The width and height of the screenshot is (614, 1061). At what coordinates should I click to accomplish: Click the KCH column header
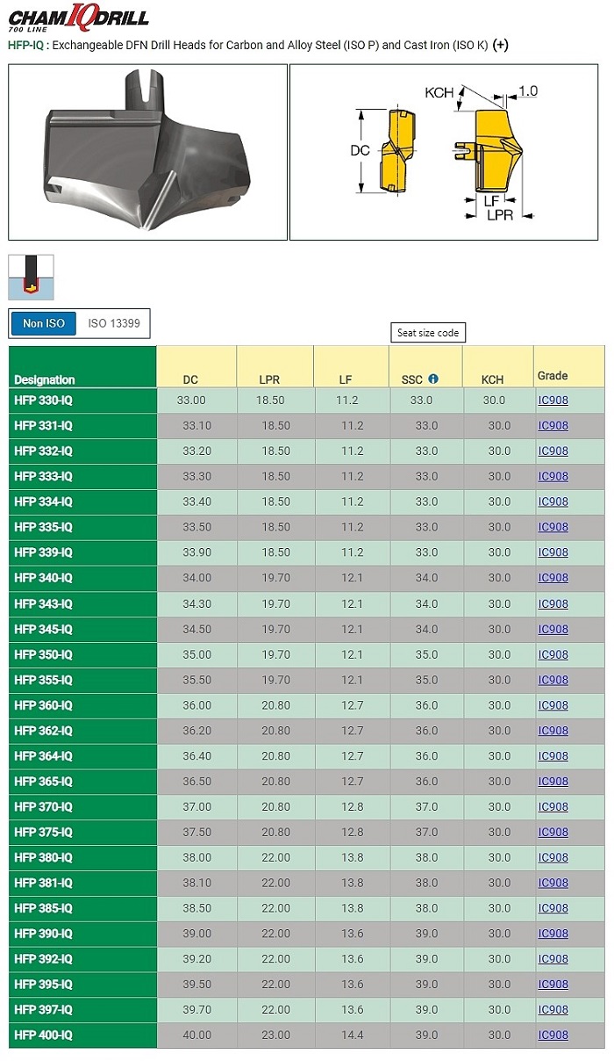(x=493, y=379)
